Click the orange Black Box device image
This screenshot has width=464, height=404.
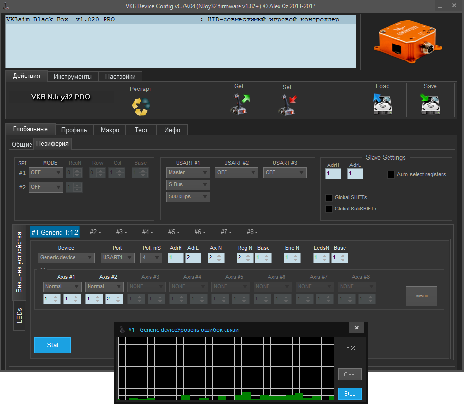pos(408,41)
